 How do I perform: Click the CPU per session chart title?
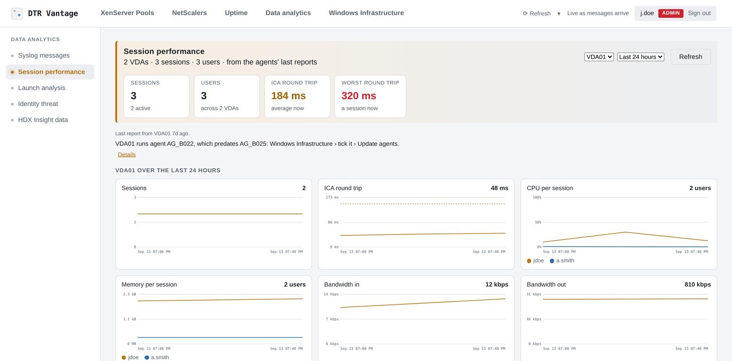point(549,188)
